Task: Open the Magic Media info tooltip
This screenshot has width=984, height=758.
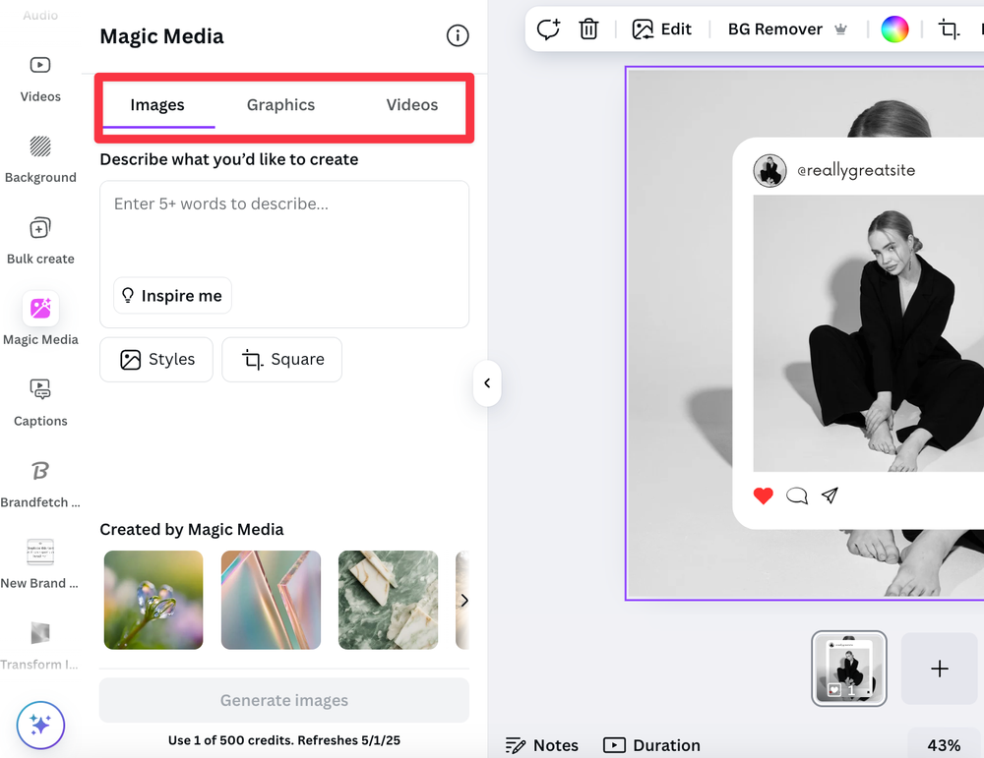Action: [457, 34]
